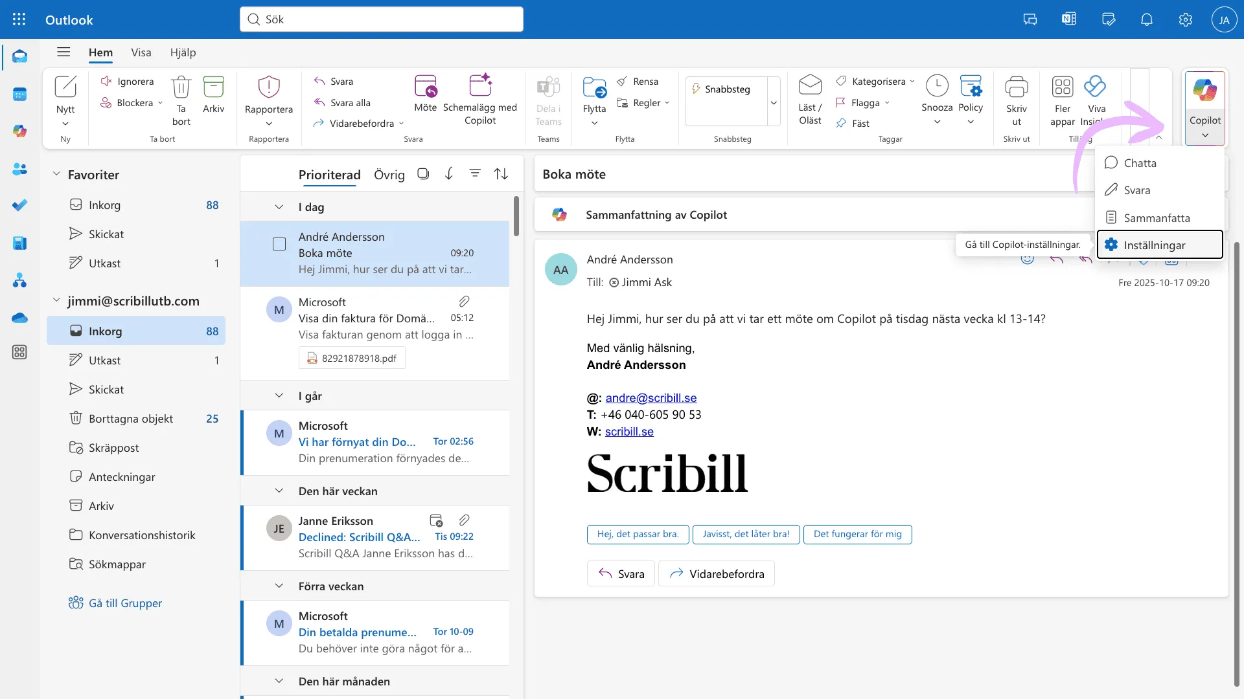Pick 'Det fungerar för mig' suggestion

(857, 535)
